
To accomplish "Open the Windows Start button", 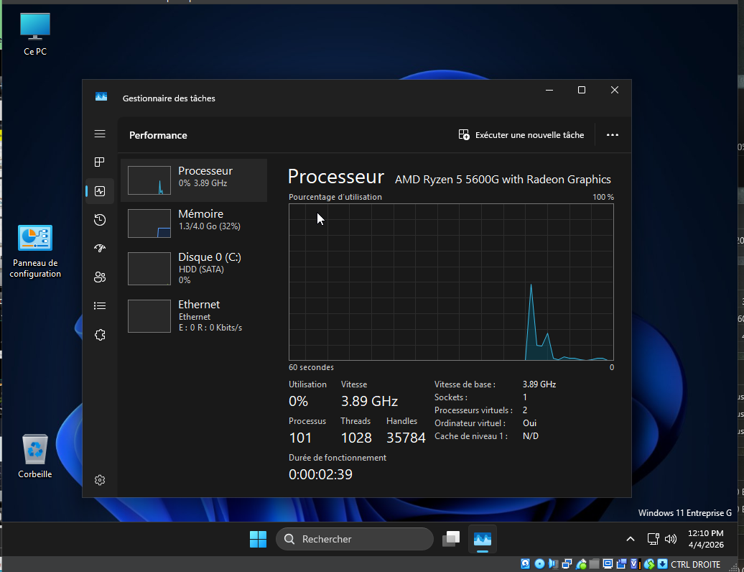I will (x=258, y=539).
